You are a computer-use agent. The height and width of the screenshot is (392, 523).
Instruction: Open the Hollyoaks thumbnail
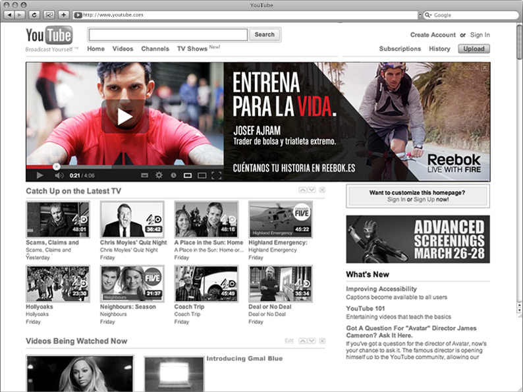point(58,283)
